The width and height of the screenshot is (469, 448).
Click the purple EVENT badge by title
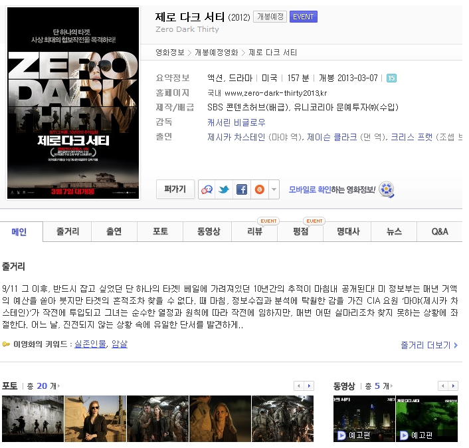coord(303,17)
